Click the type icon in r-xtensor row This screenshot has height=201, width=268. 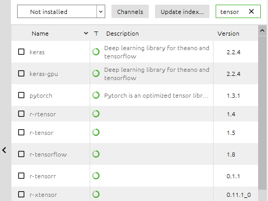[x=96, y=194]
